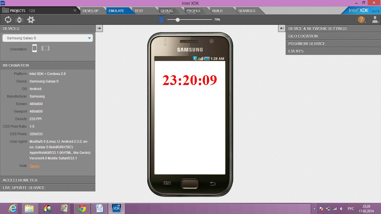
Task: Tap the phone's menu hardware button
Action: click(x=167, y=183)
